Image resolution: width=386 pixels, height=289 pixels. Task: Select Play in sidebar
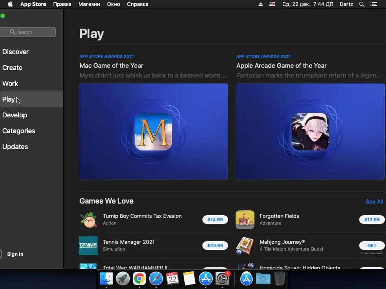click(x=32, y=99)
